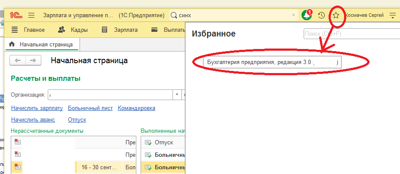This screenshot has width=400, height=174.
Task: Select the 16 - 30 сент... cell
Action: click(x=100, y=168)
